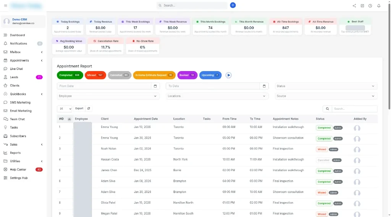Click the magnifier icon beside table search
Image resolution: width=391 pixels, height=217 pixels.
pos(327,109)
